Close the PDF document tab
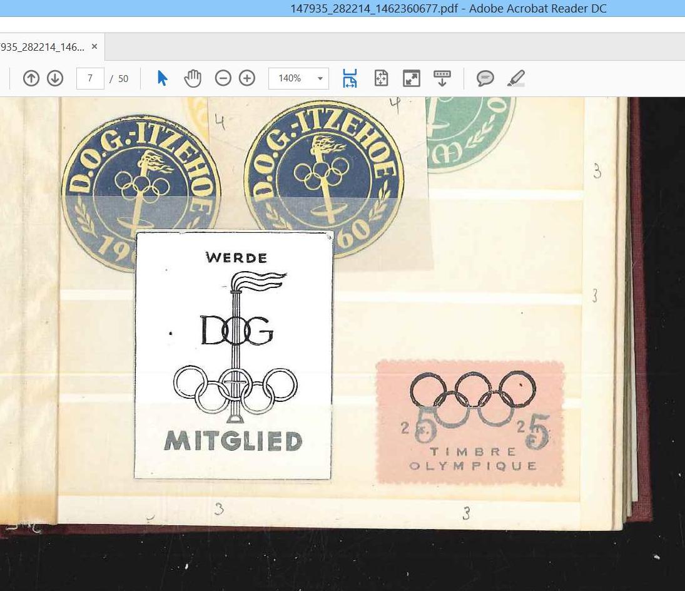This screenshot has width=685, height=591. pos(94,46)
